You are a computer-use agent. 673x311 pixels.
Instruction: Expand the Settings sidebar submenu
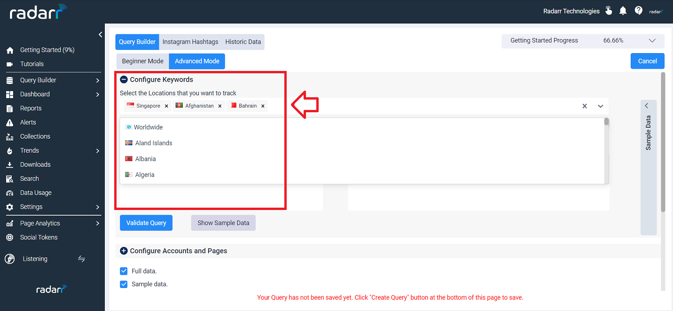coord(98,207)
